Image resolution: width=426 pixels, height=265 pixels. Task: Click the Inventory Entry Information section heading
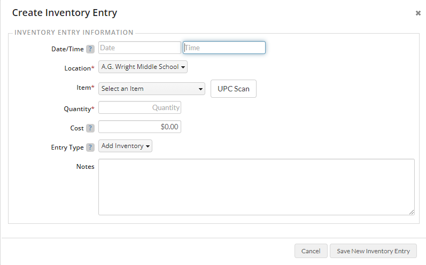pyautogui.click(x=74, y=32)
